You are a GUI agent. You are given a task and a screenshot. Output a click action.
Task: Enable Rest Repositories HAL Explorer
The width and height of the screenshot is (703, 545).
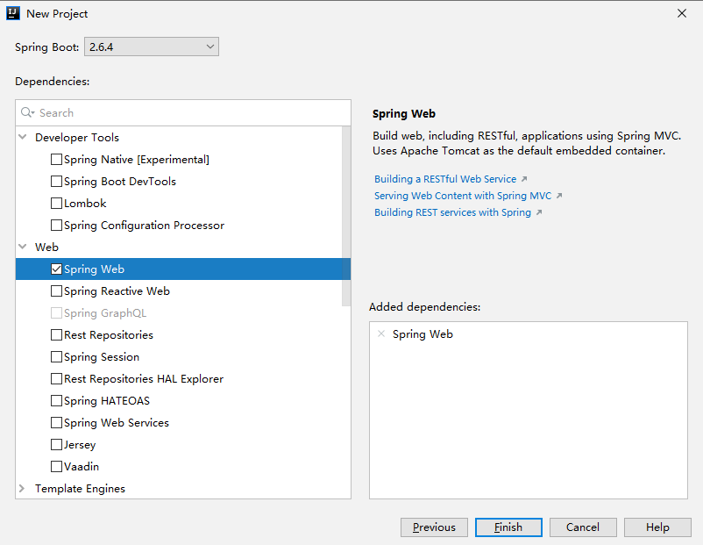coord(56,379)
